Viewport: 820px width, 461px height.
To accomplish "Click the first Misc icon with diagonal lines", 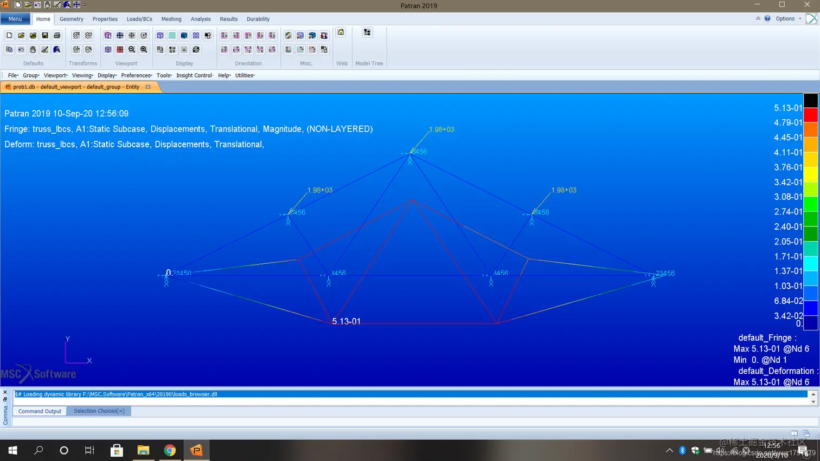I will click(x=288, y=35).
